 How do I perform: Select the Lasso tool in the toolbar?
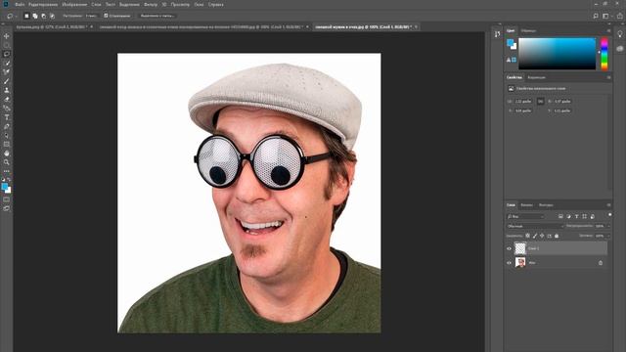click(7, 54)
